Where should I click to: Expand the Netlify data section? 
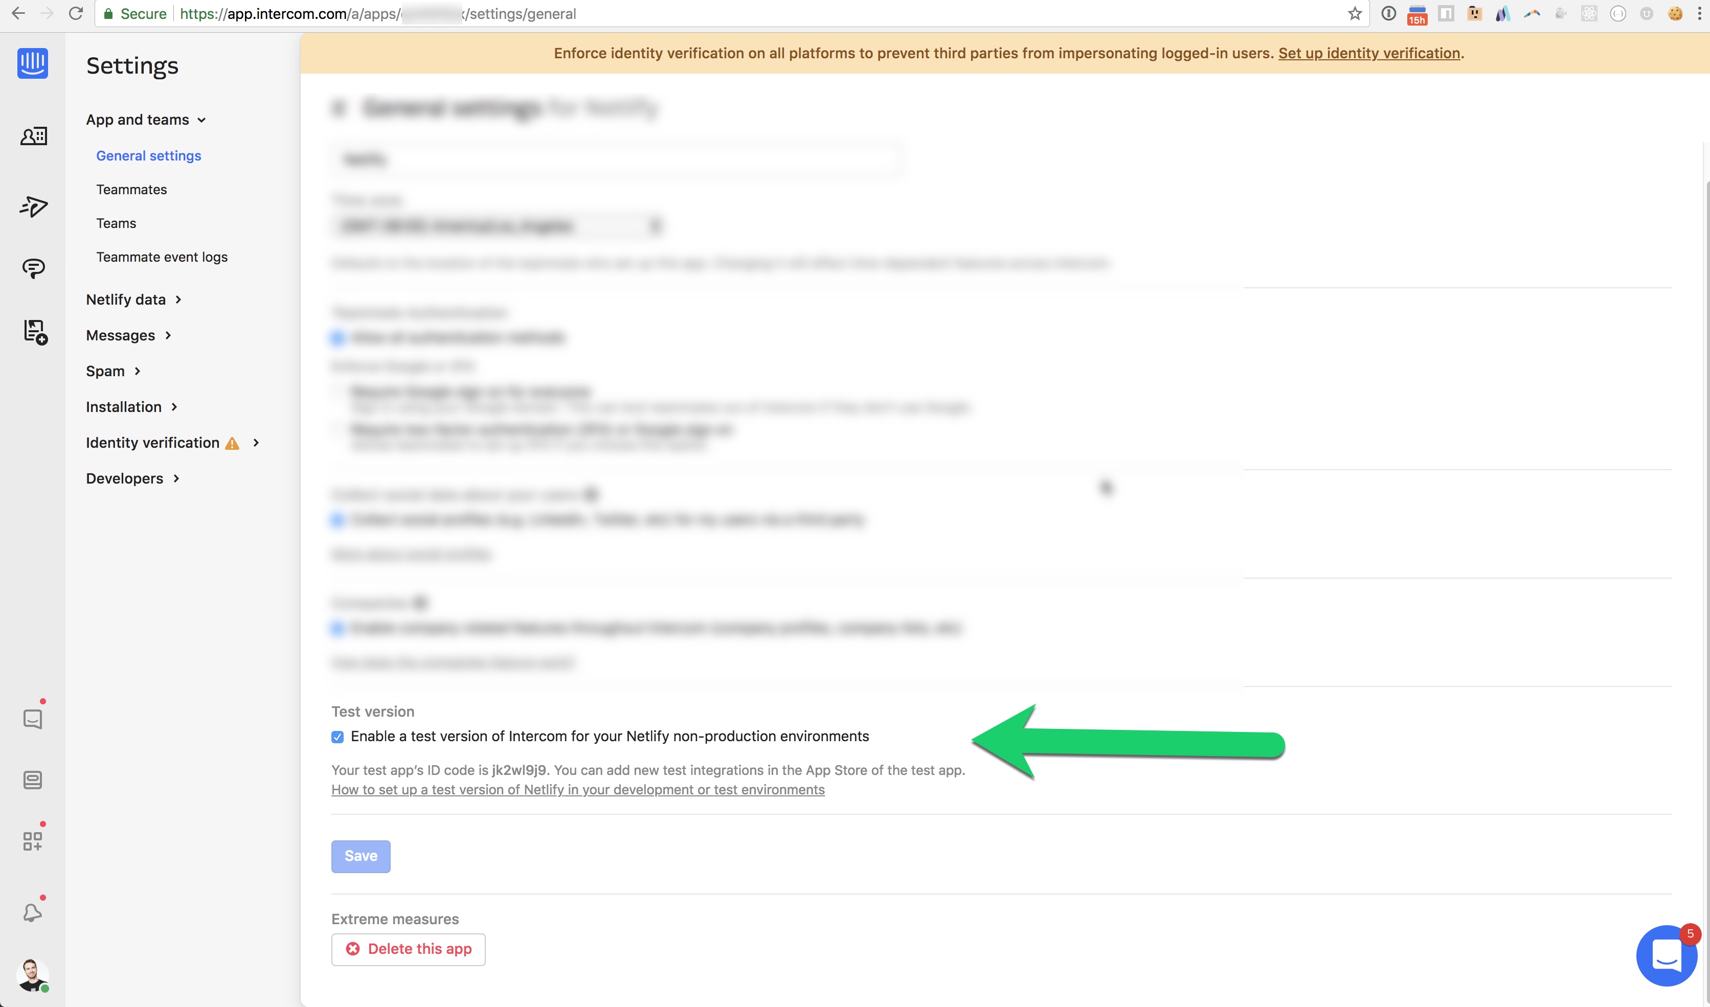pyautogui.click(x=132, y=299)
